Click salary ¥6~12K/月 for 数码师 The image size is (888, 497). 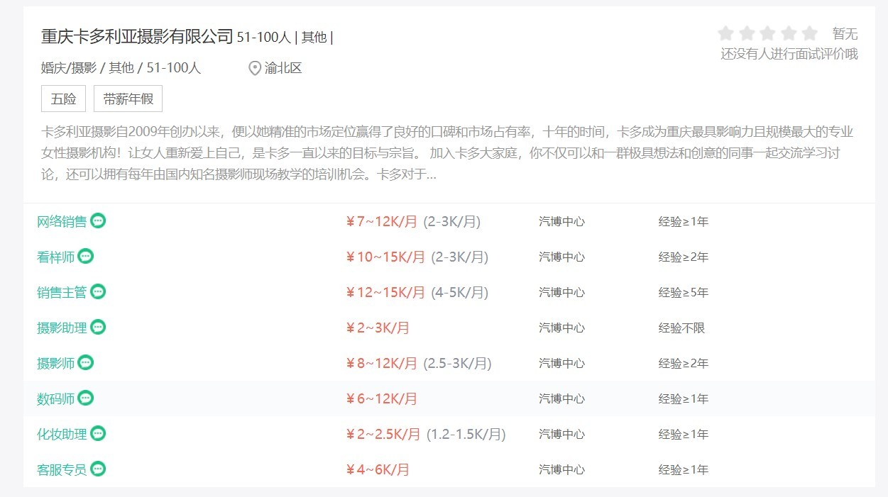coord(381,399)
